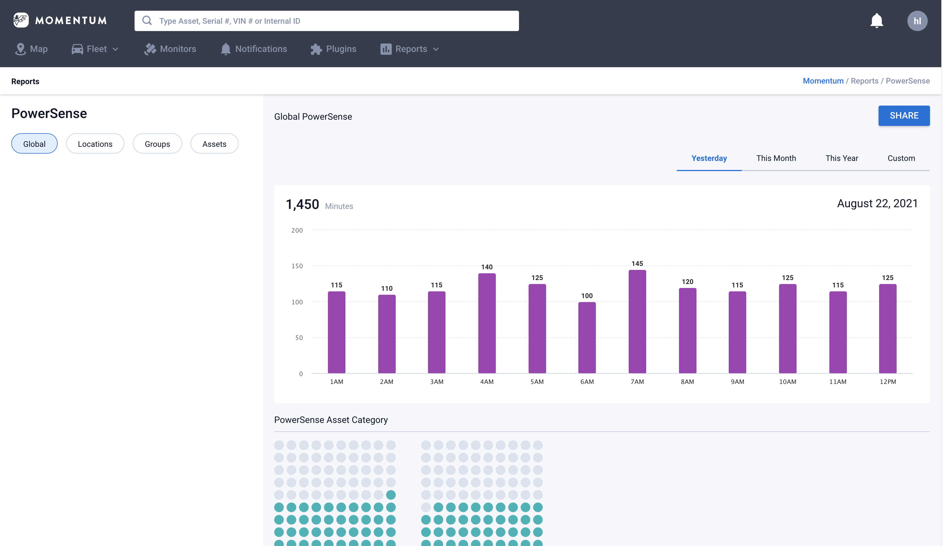Click the Momentum logo icon
Image resolution: width=943 pixels, height=546 pixels.
(21, 20)
